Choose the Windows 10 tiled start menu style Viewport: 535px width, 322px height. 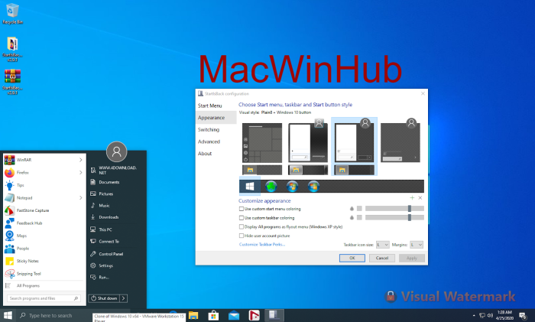pos(262,143)
